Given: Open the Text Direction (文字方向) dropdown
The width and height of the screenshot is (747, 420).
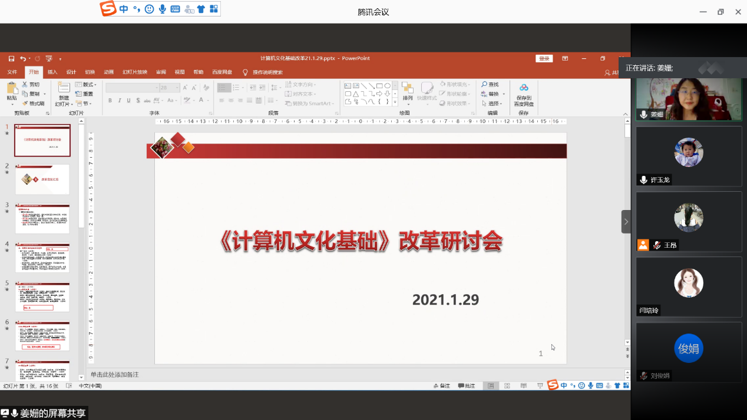Looking at the screenshot, I should point(301,85).
